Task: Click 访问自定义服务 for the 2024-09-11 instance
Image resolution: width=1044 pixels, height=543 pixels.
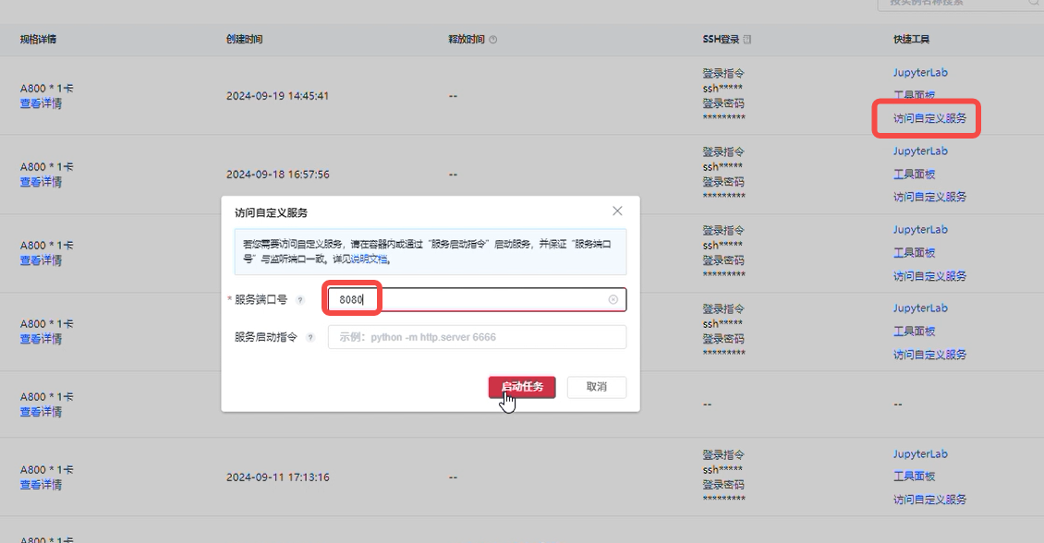Action: coord(929,500)
